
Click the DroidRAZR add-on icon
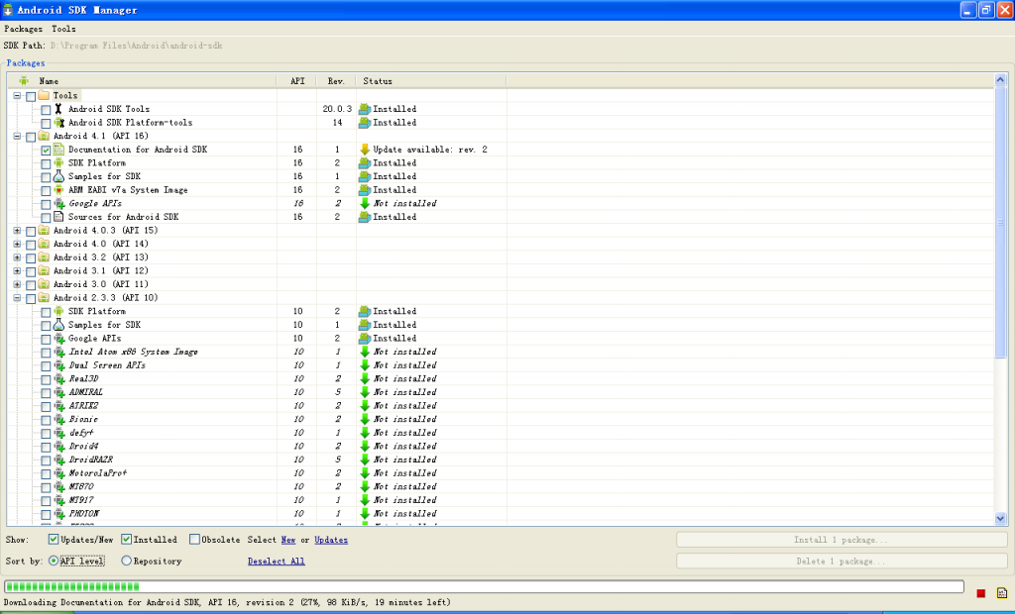click(58, 460)
